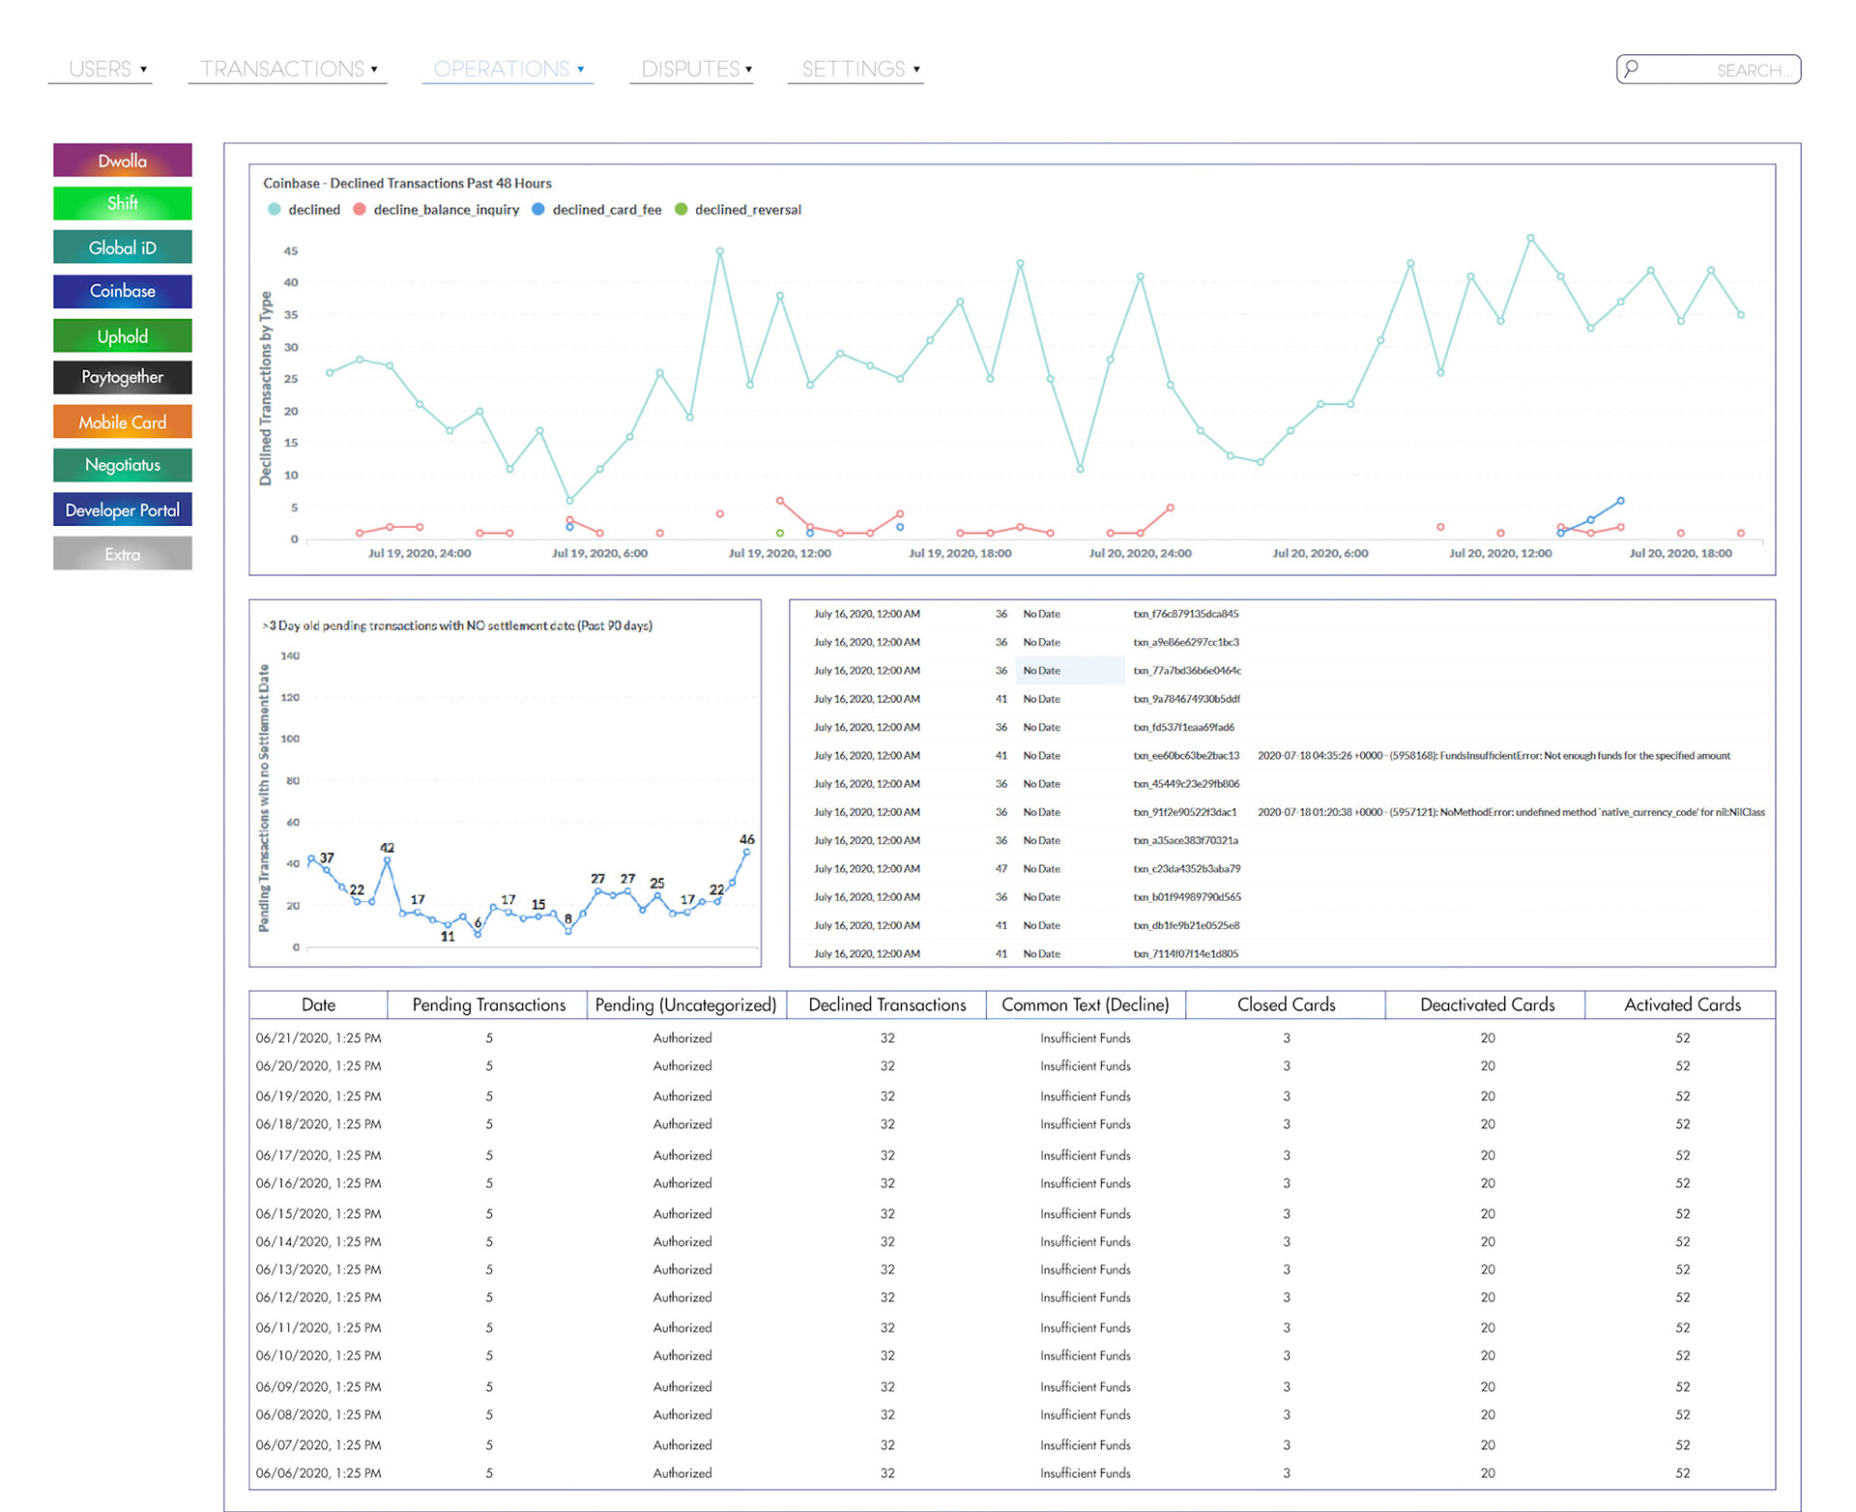Sort by Declined Transactions column header
Screen dimensions: 1856x1512
click(886, 1004)
